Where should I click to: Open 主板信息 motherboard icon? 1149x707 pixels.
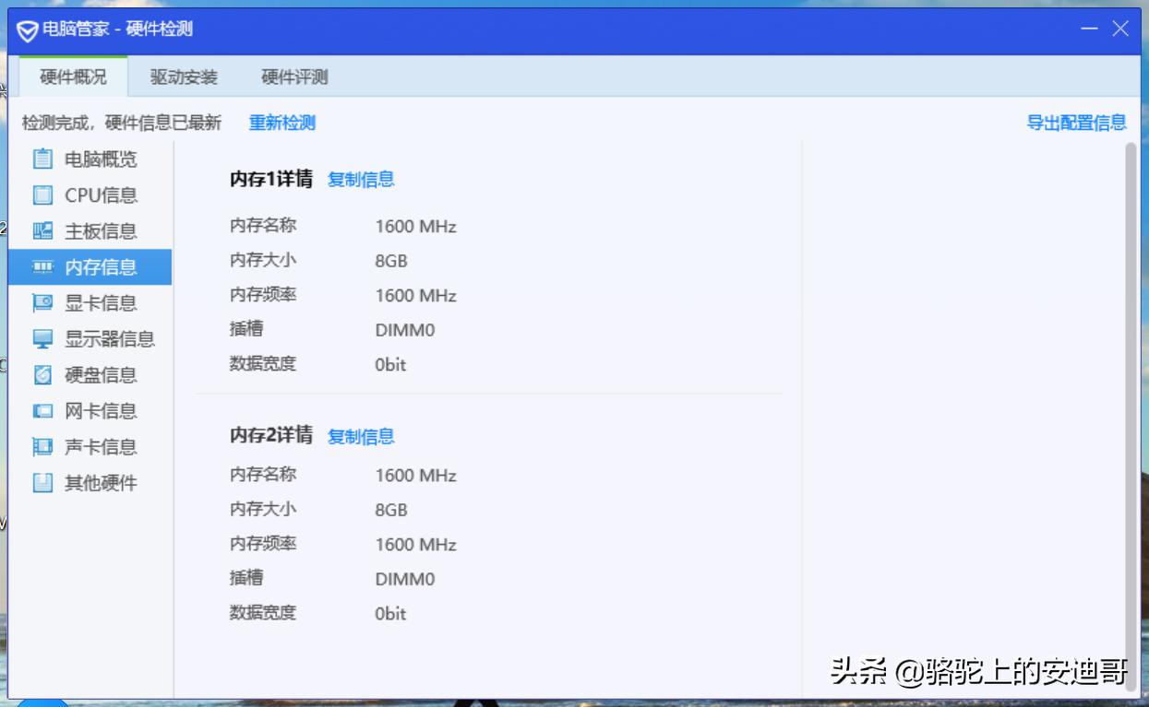(x=42, y=230)
